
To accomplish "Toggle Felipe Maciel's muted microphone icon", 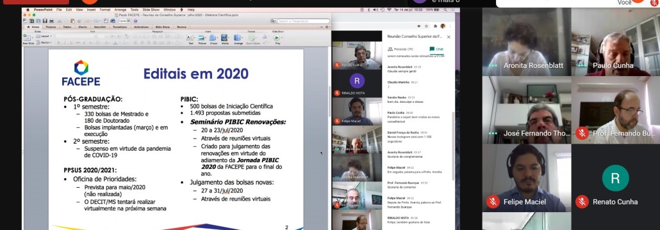I will point(493,202).
